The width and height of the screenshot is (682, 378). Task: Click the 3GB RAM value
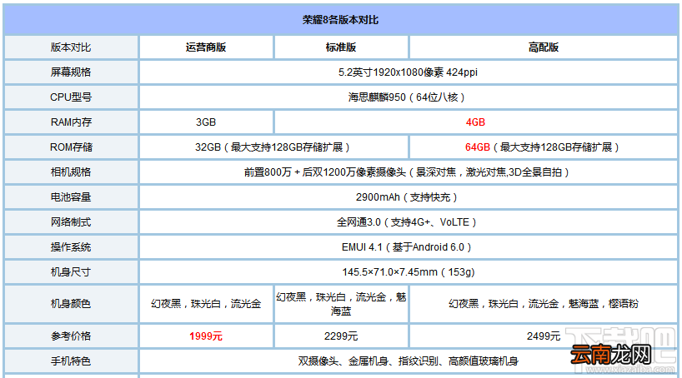[x=206, y=122]
